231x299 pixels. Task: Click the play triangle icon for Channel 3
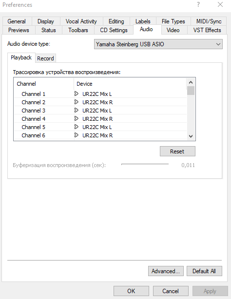pos(77,110)
